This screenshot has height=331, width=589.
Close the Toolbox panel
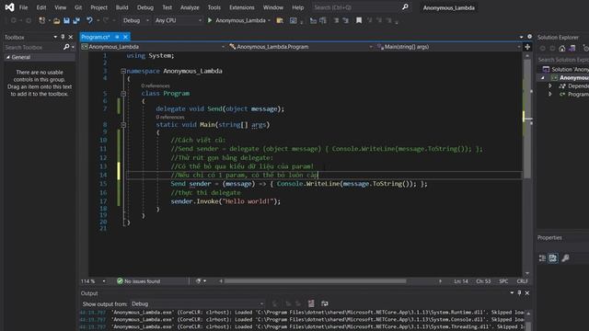pyautogui.click(x=70, y=37)
